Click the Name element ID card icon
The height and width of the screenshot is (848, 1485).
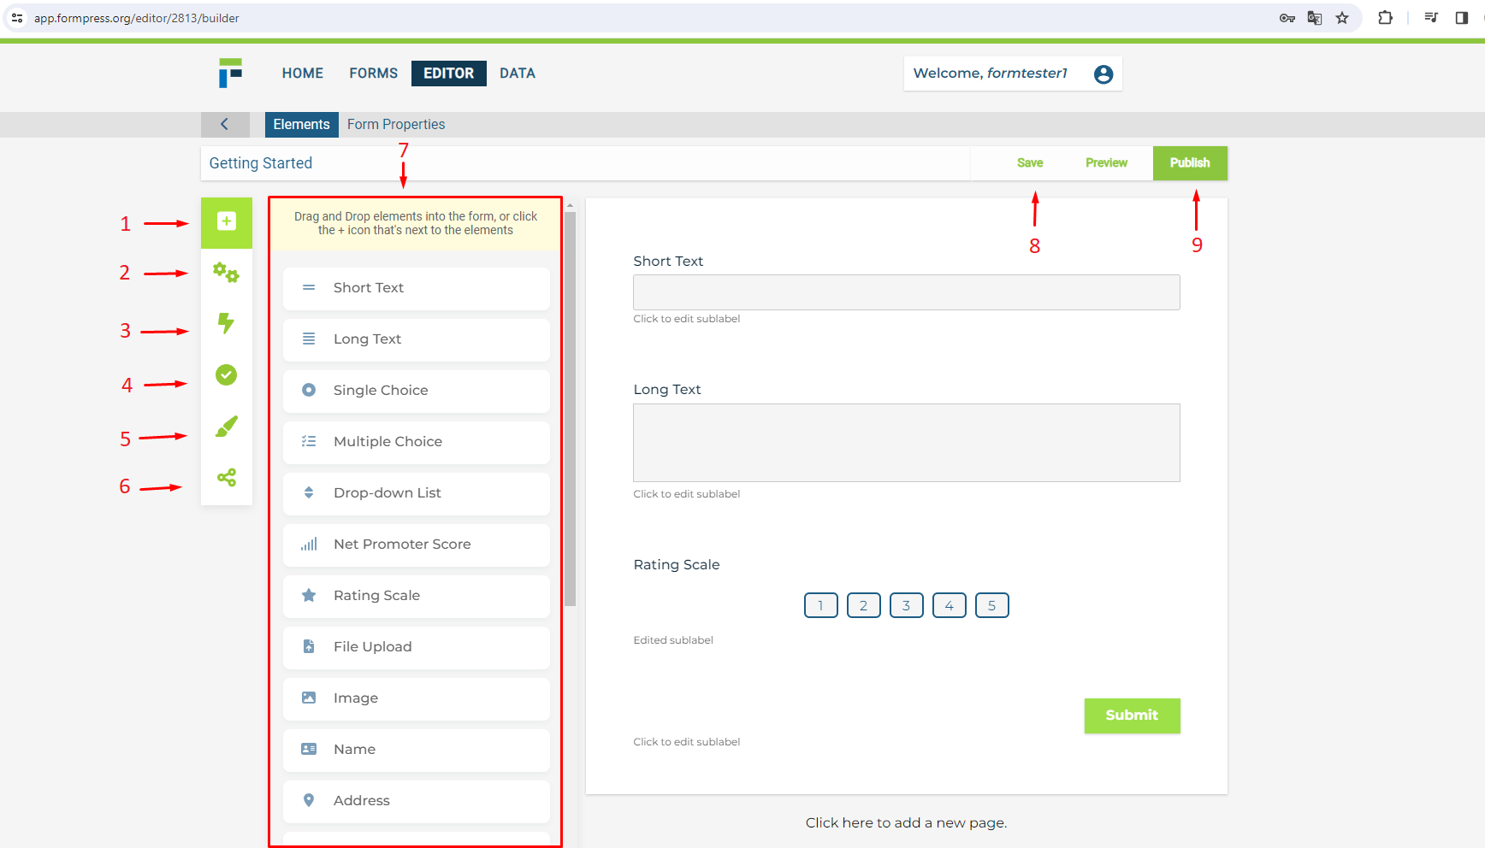click(x=309, y=749)
